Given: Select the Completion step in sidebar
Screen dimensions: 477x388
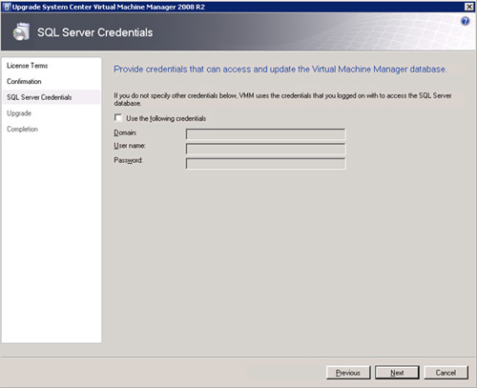Looking at the screenshot, I should point(22,129).
